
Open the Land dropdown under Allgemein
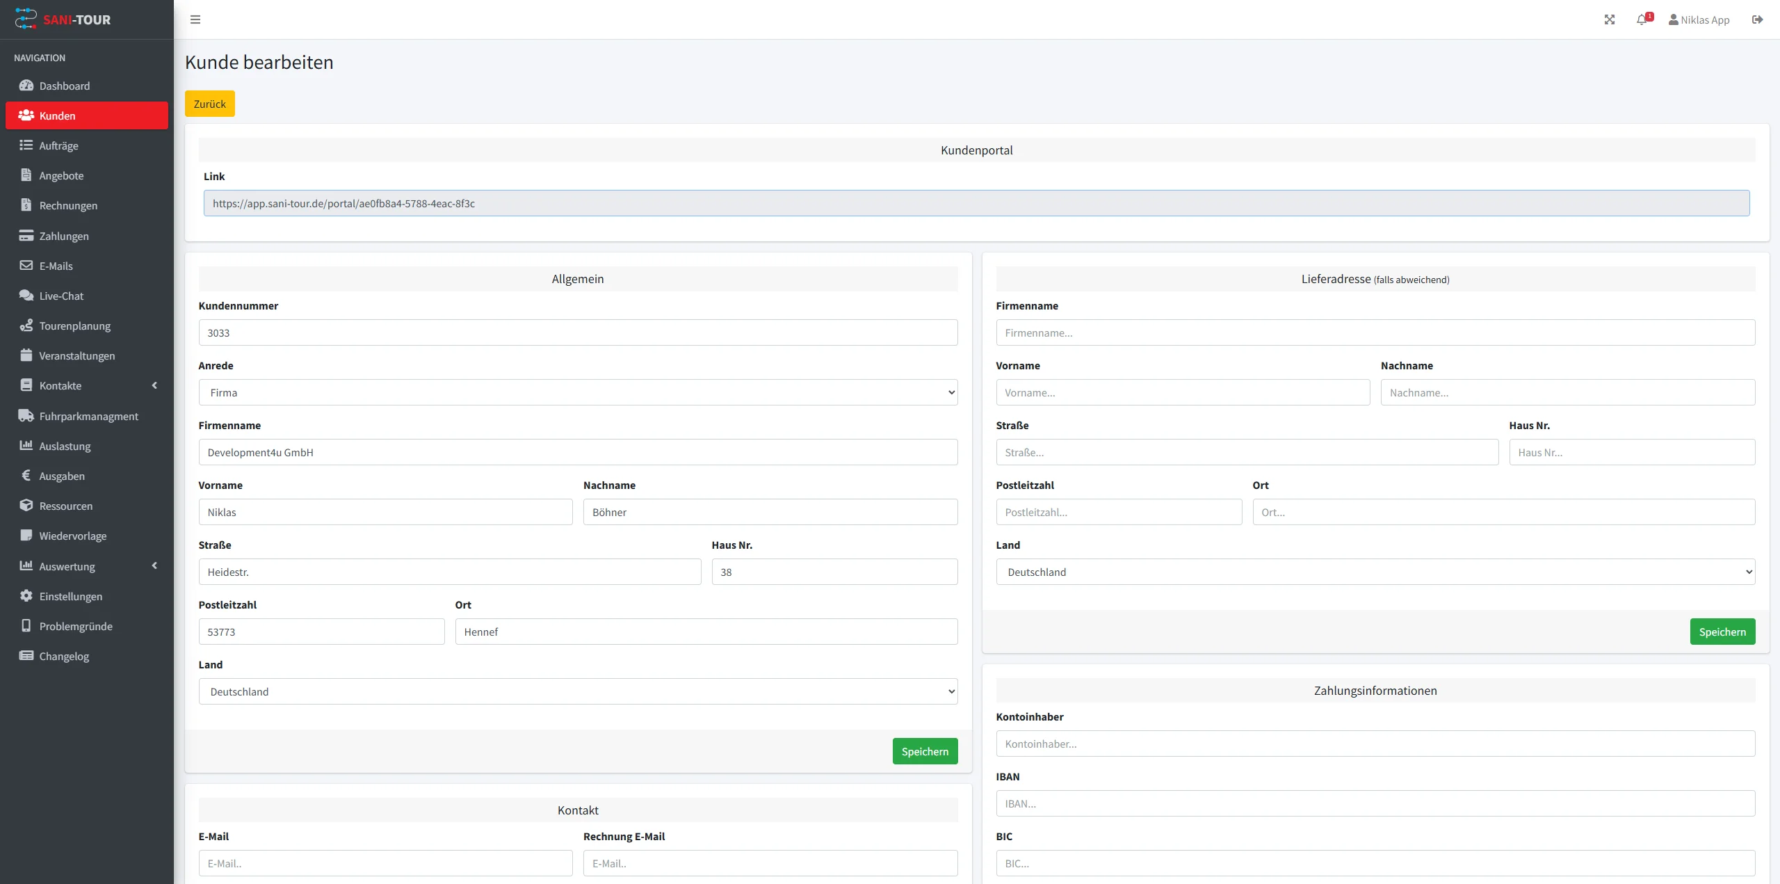coord(577,691)
